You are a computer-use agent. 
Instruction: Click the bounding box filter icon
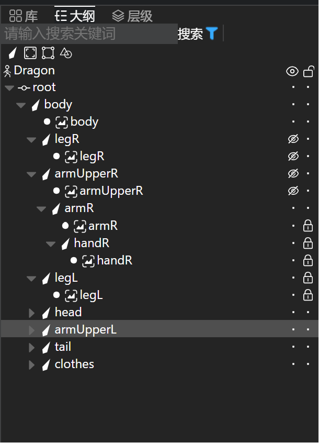point(30,53)
